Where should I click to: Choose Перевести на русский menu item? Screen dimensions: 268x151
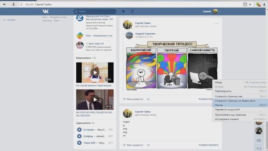coord(240,109)
